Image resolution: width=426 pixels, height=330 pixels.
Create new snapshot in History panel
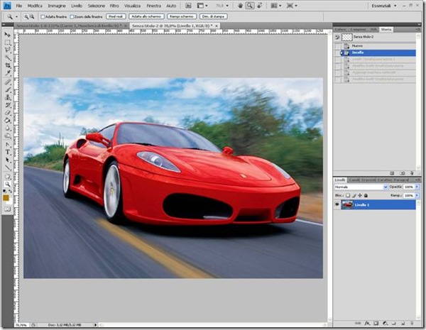403,173
